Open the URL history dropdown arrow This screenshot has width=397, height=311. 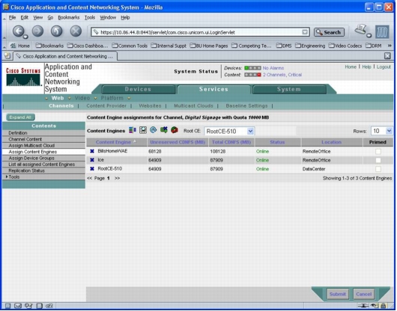tap(305, 32)
